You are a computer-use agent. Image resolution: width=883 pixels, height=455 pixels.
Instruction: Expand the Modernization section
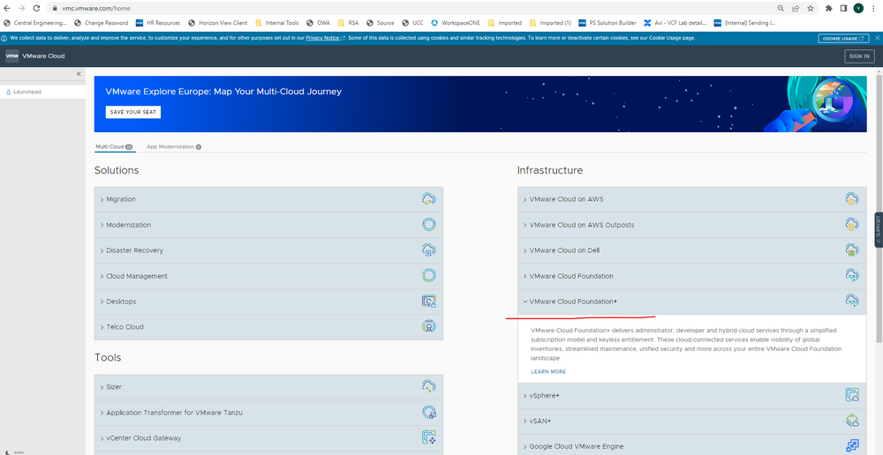[268, 225]
